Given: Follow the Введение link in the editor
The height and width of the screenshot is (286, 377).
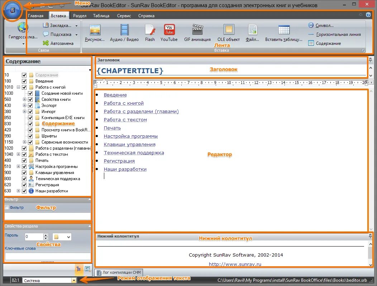Looking at the screenshot, I should click(115, 95).
